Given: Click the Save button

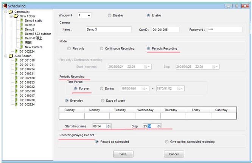Looking at the screenshot, I should (123, 154).
